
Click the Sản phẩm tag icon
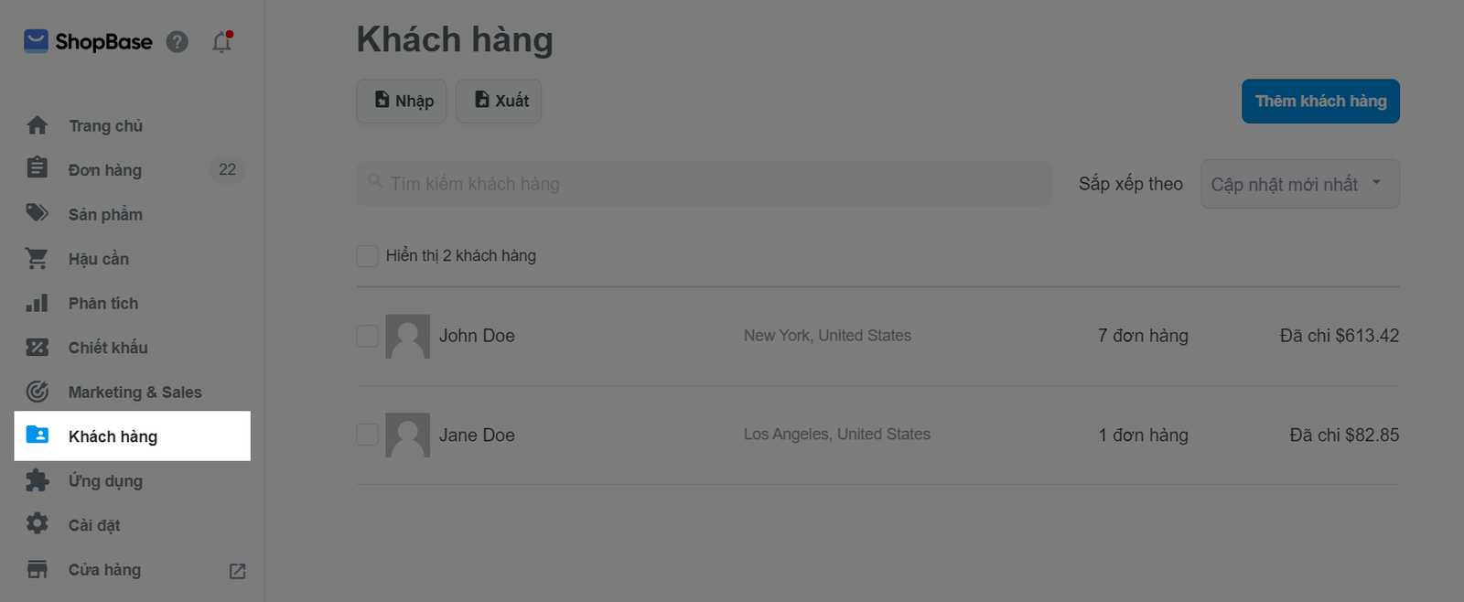pyautogui.click(x=38, y=214)
